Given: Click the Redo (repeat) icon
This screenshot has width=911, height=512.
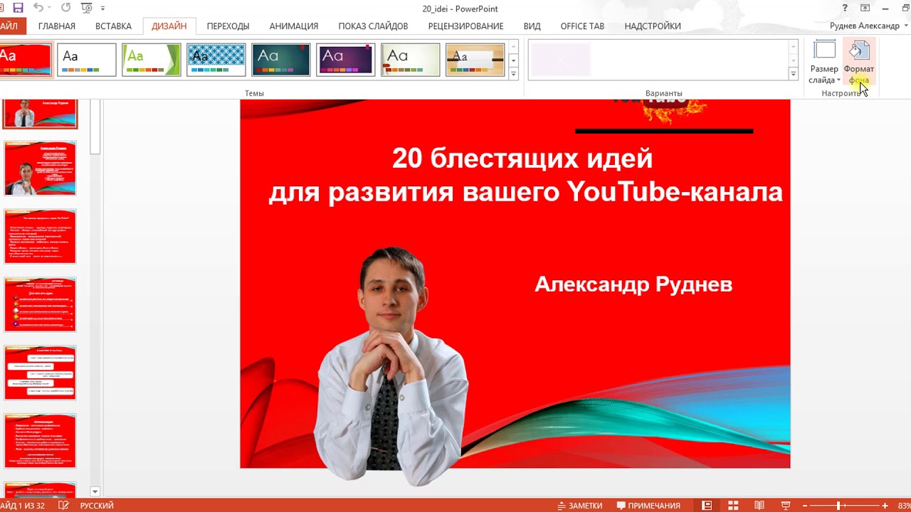Looking at the screenshot, I should coord(65,9).
